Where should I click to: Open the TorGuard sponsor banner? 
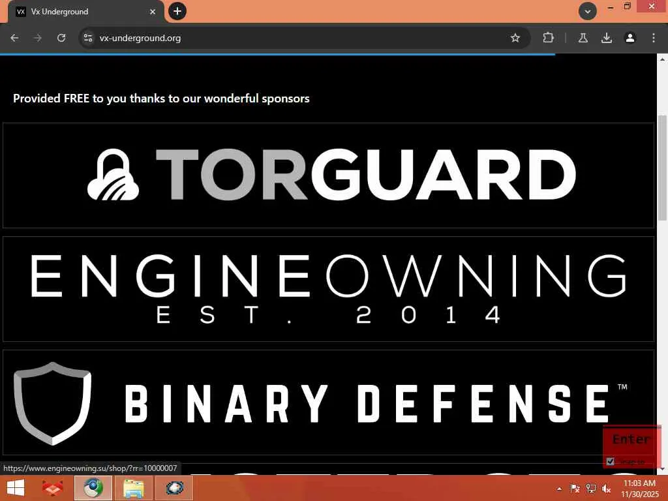coord(328,175)
